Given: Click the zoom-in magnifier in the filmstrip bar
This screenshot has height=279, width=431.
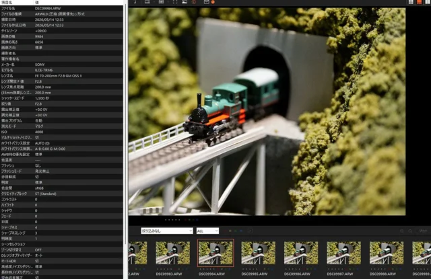Looking at the screenshot, I should 402,231.
